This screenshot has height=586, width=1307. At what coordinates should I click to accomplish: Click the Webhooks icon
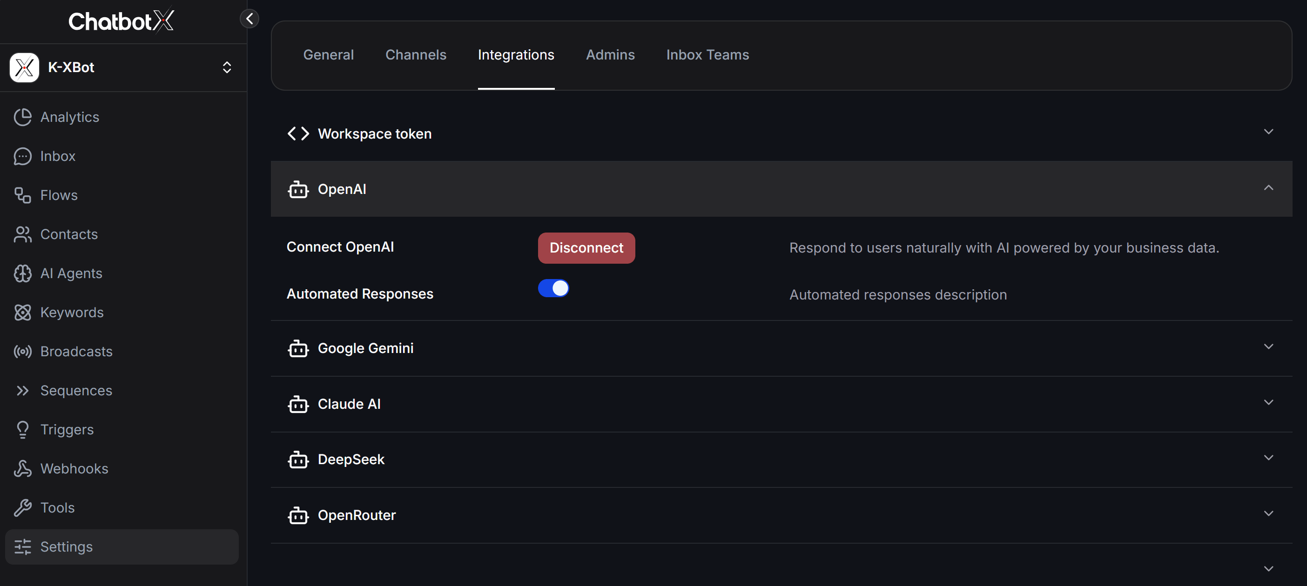[22, 468]
